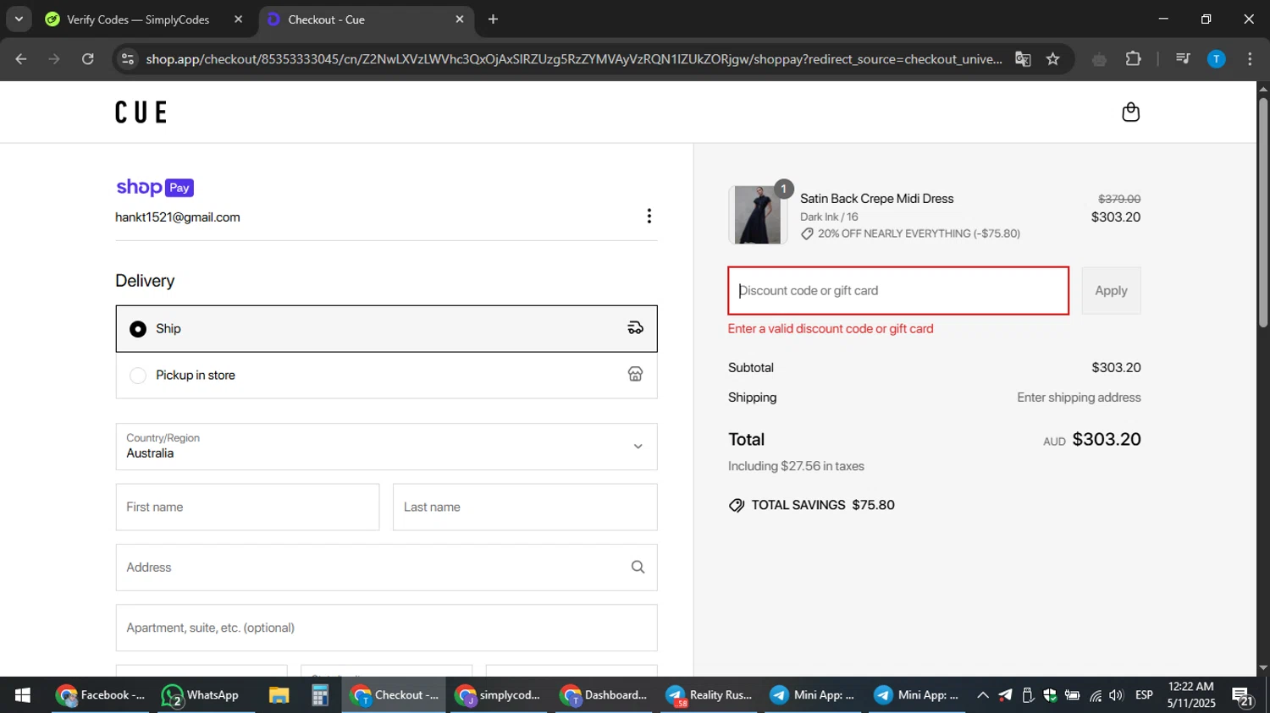The width and height of the screenshot is (1270, 713).
Task: Reload the page with refresh icon
Action: pyautogui.click(x=88, y=59)
